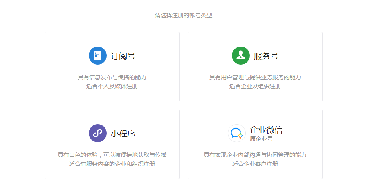Click the purple 小程序 link icon
This screenshot has height=190, width=368.
[98, 133]
